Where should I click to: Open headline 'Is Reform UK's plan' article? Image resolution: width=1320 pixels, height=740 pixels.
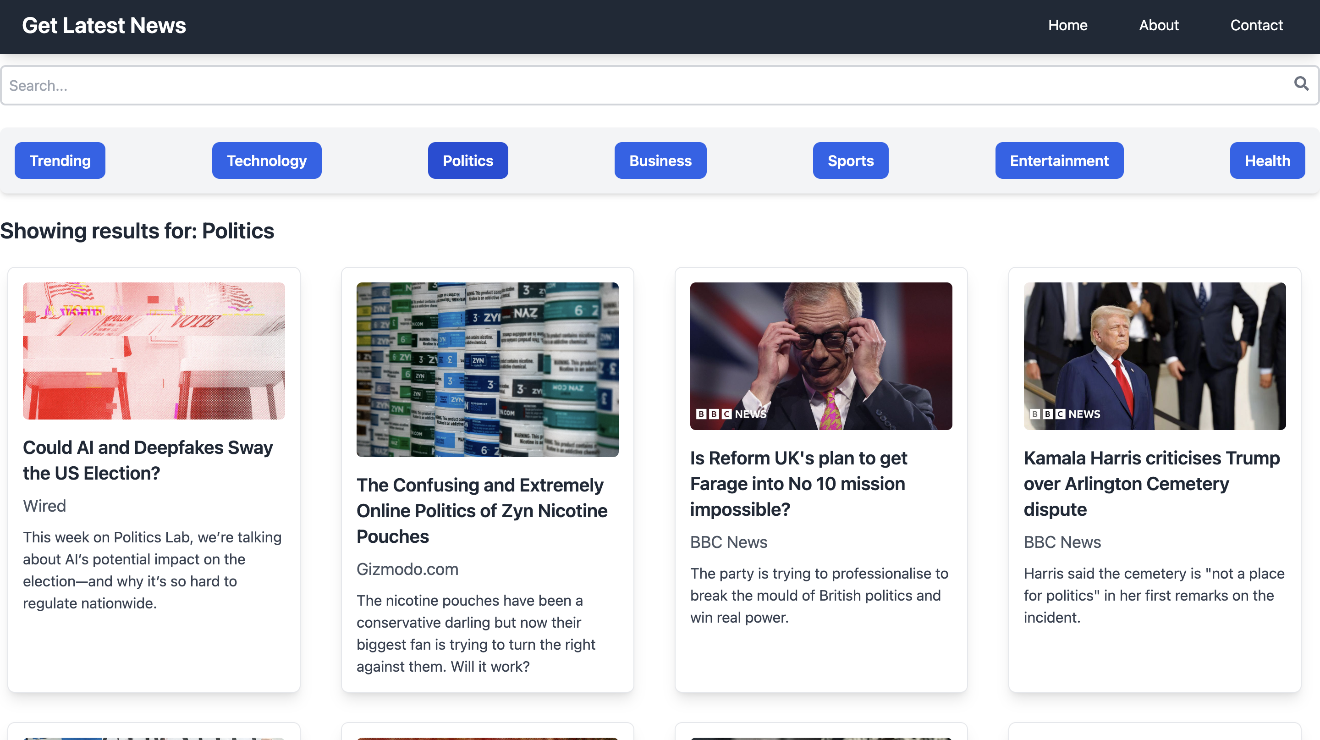(x=798, y=483)
